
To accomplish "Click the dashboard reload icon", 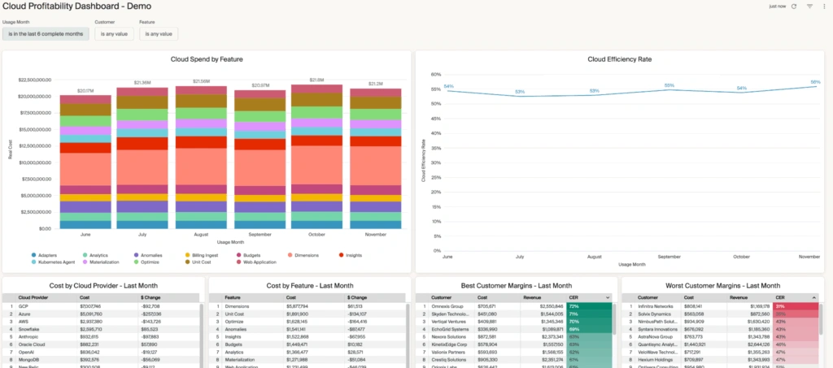I will (794, 6).
